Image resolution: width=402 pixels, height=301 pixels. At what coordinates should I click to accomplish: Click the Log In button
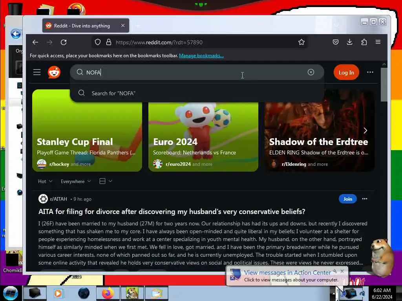[346, 73]
